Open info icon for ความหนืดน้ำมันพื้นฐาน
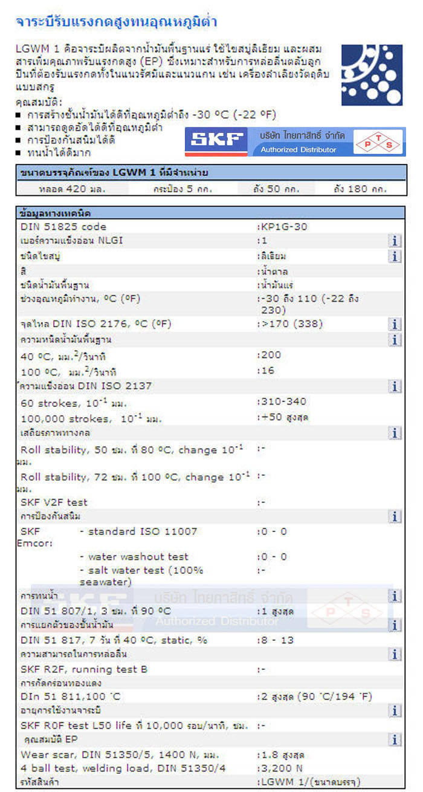423x792 pixels. 395,339
